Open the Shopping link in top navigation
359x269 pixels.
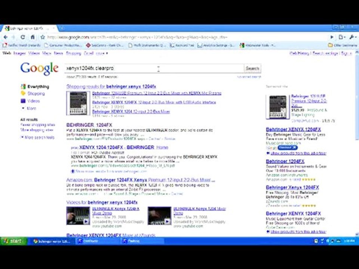74,53
